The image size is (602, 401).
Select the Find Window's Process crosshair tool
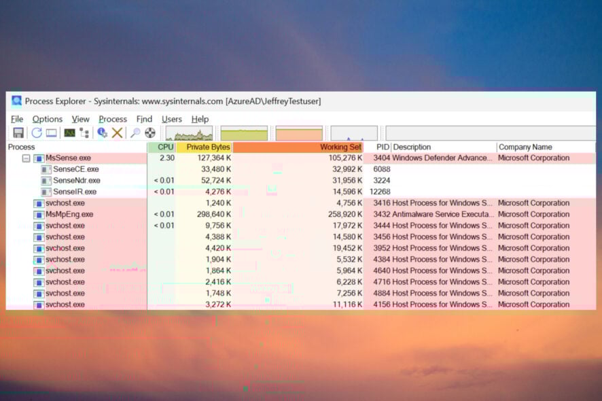(x=151, y=133)
